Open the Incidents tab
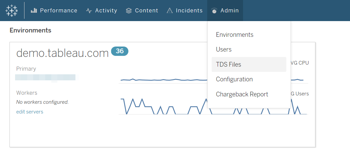350x159 pixels. pyautogui.click(x=185, y=10)
